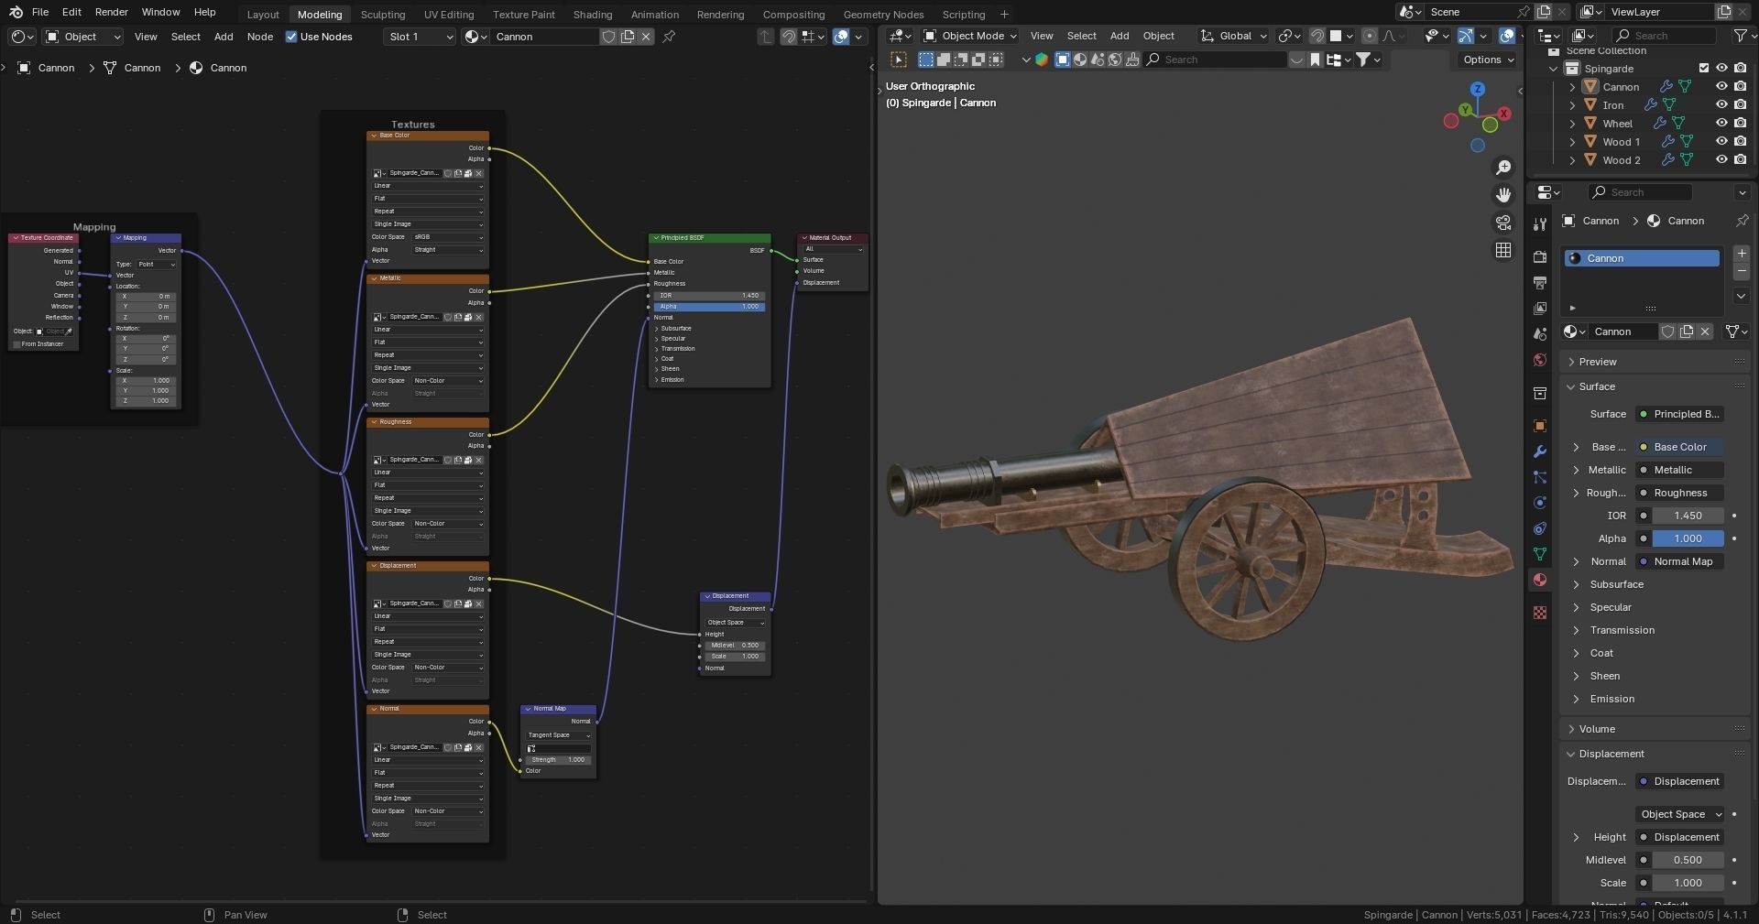The width and height of the screenshot is (1759, 924).
Task: Open the Scene properties tab
Action: point(1540,334)
